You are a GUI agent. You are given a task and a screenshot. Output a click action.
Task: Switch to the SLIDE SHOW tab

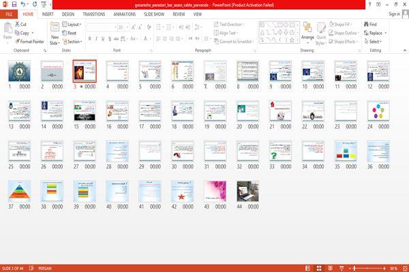click(x=154, y=14)
